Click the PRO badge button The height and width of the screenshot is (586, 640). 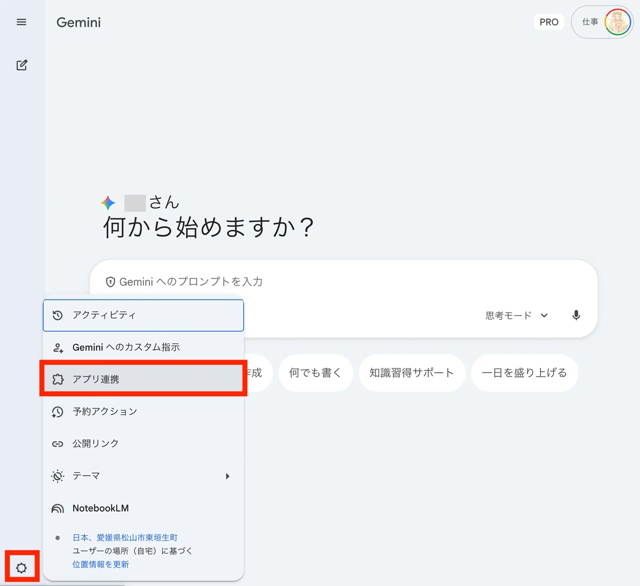[549, 22]
